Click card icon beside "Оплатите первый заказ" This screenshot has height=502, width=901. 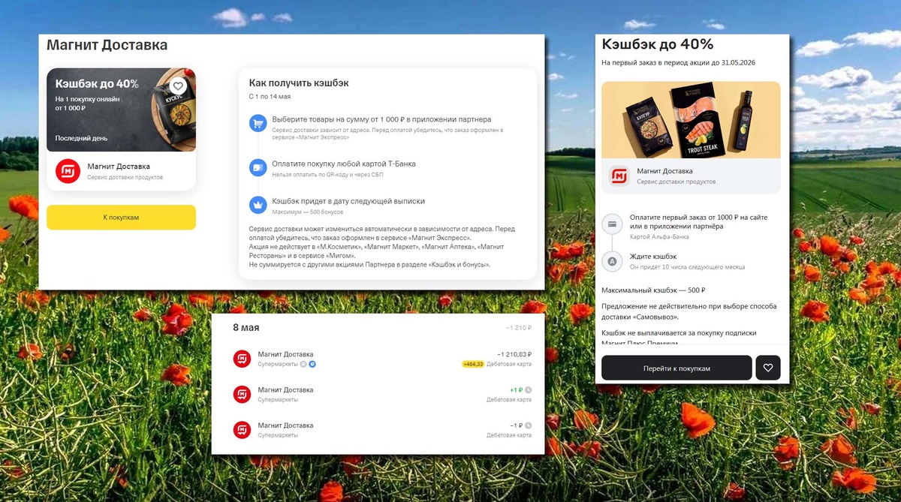pos(612,224)
